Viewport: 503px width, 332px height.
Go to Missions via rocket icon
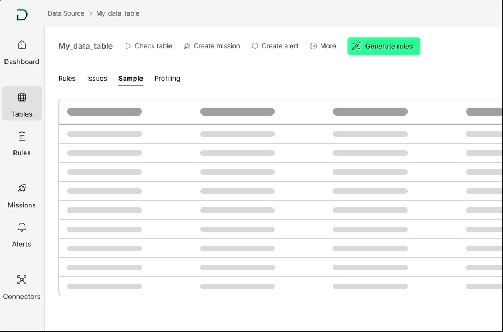[22, 188]
